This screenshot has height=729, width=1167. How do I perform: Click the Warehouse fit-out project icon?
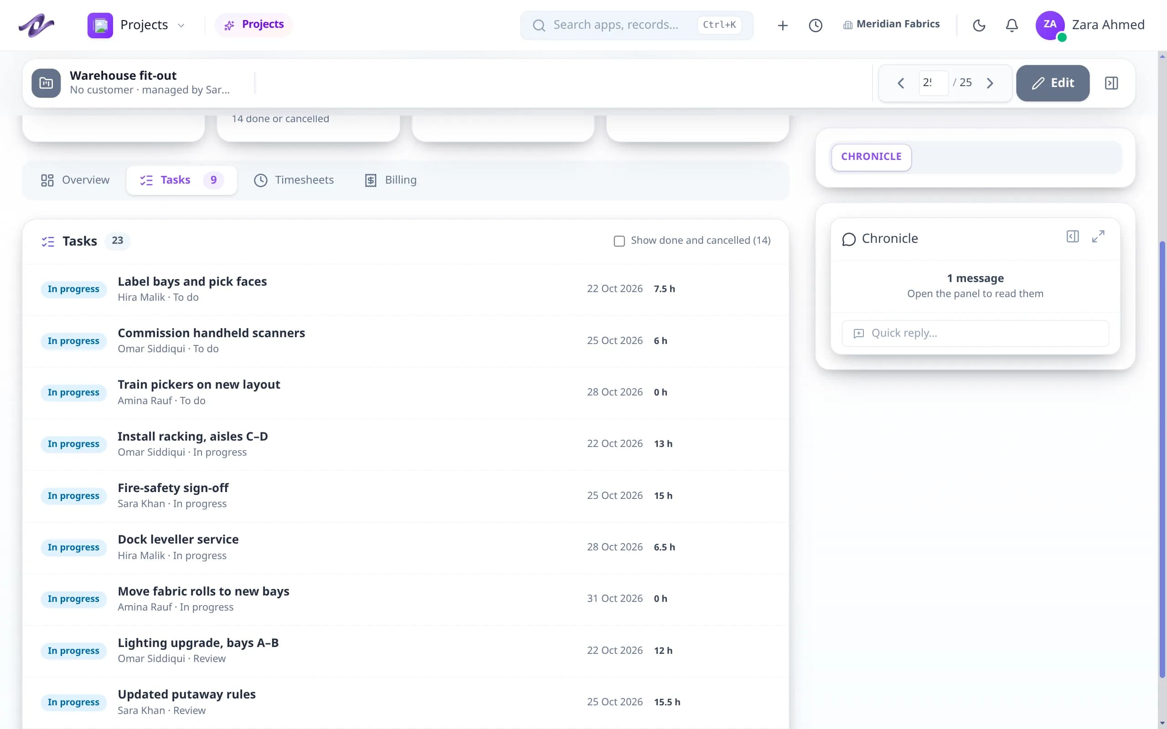tap(46, 83)
